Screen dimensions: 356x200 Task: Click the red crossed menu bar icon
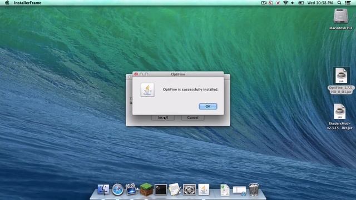pos(278,3)
